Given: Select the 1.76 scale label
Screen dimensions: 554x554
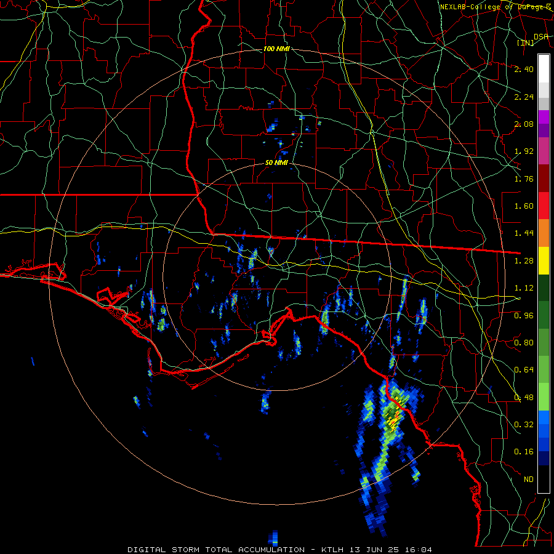Looking at the screenshot, I should coord(524,179).
